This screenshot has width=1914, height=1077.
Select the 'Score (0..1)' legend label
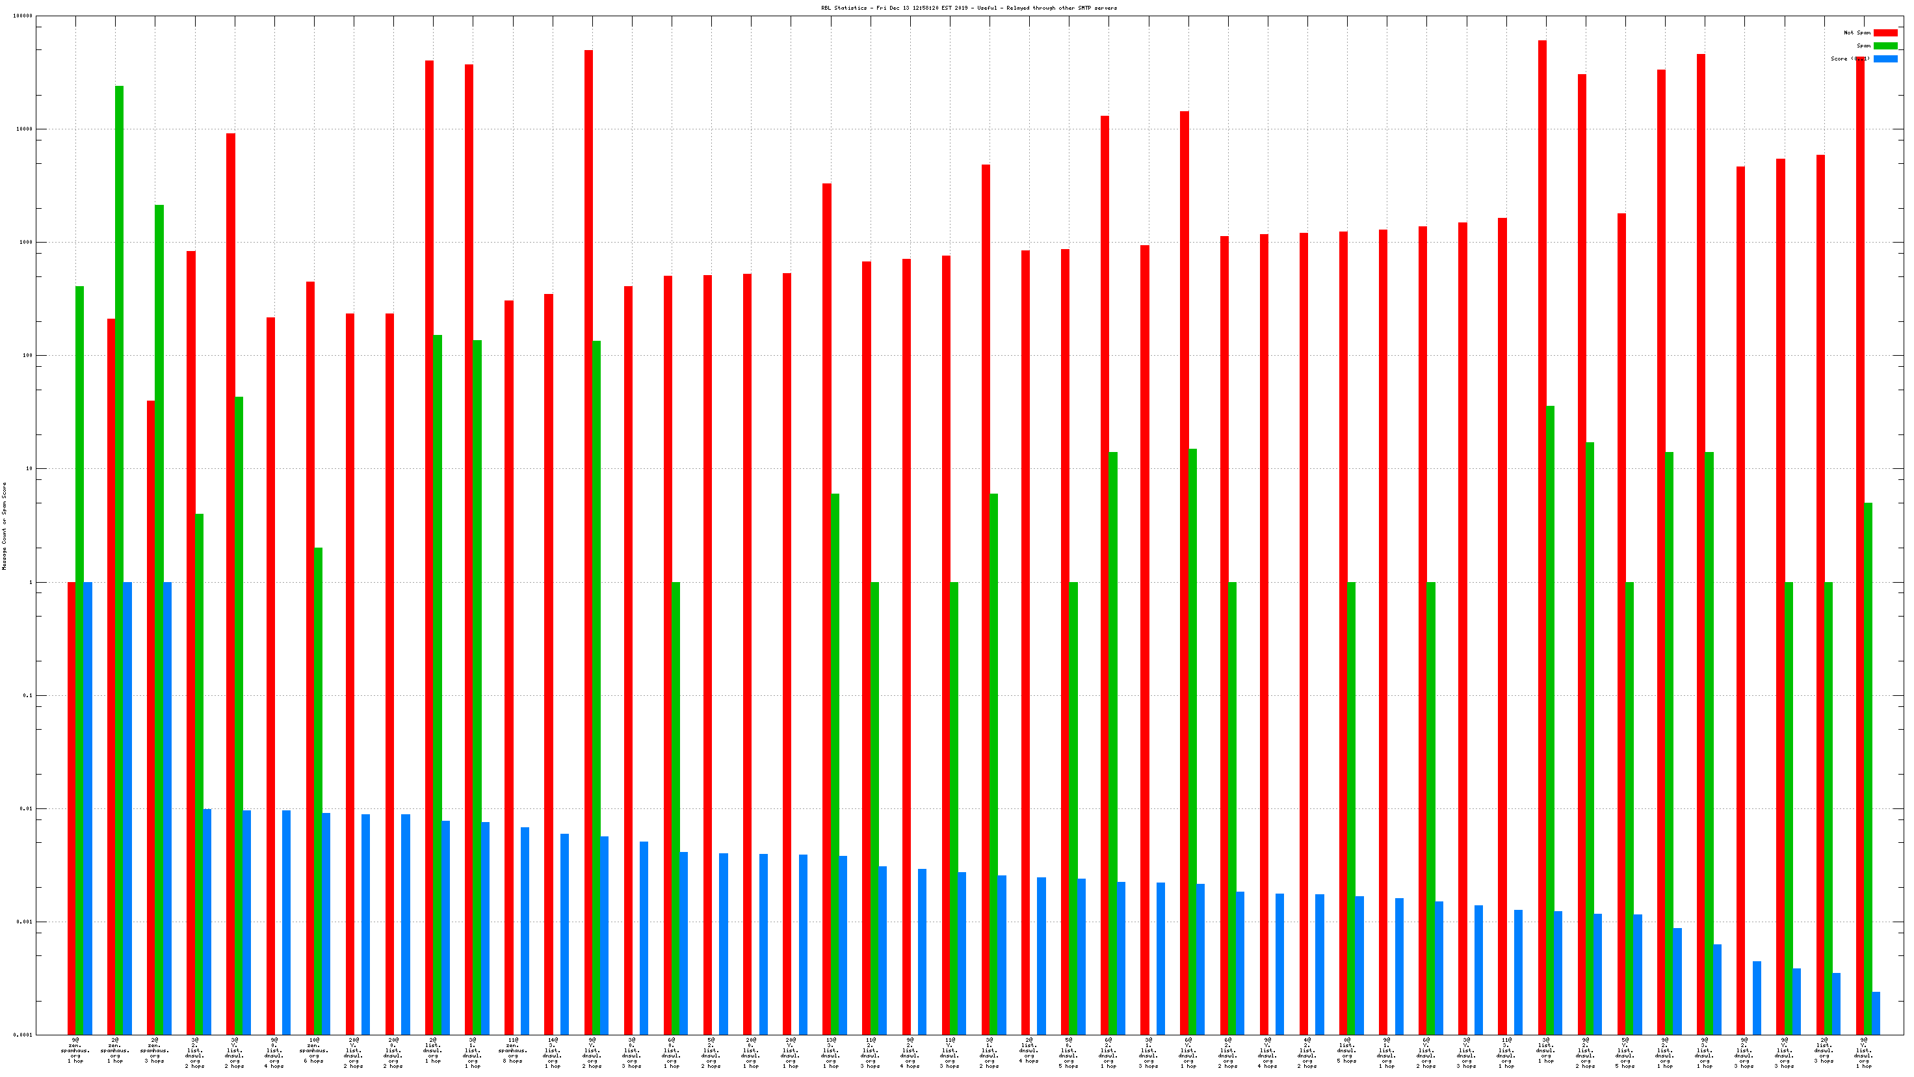pos(1850,59)
